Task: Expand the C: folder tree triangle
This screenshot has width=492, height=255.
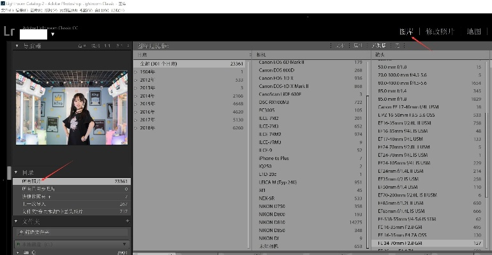Action: tap(18, 252)
